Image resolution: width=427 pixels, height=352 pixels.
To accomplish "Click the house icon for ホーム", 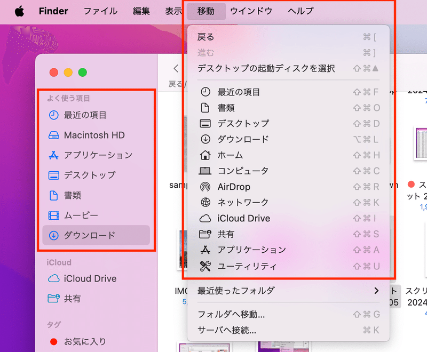I will [205, 155].
